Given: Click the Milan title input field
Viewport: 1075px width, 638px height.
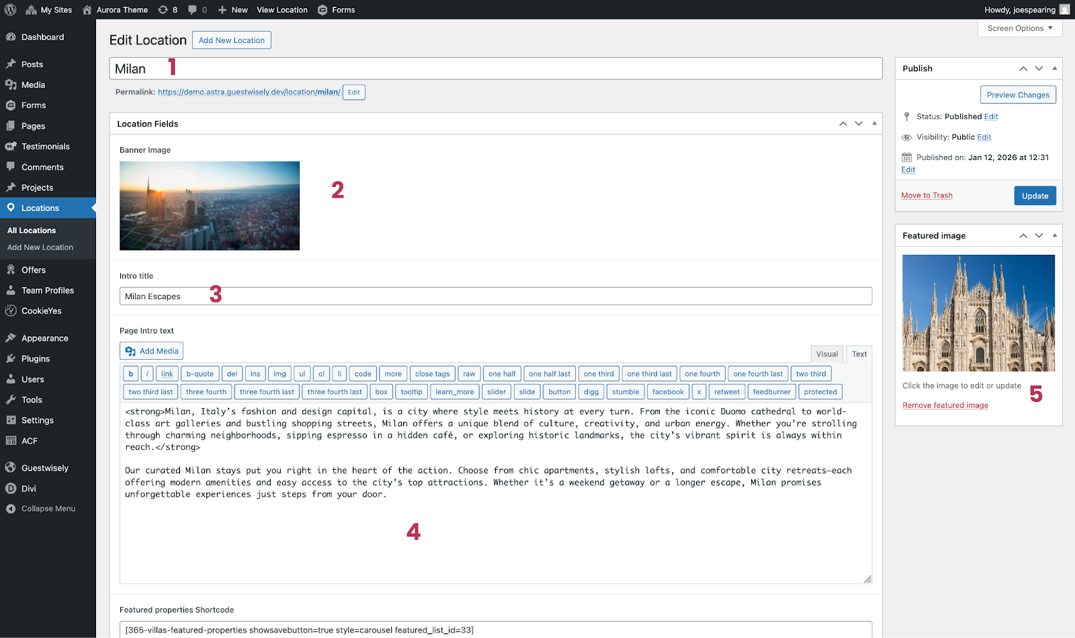Looking at the screenshot, I should click(x=496, y=69).
